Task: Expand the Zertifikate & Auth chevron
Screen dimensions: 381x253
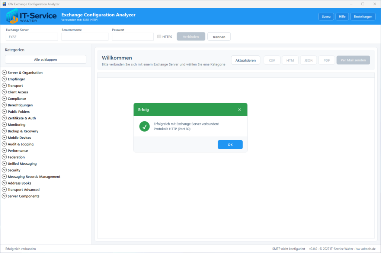Action: pyautogui.click(x=4, y=118)
